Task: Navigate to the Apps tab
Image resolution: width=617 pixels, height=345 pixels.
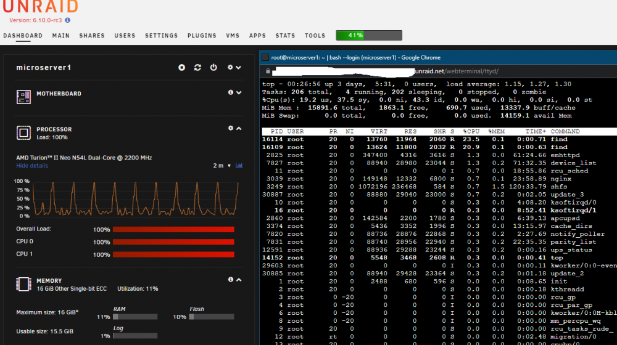Action: coord(257,35)
